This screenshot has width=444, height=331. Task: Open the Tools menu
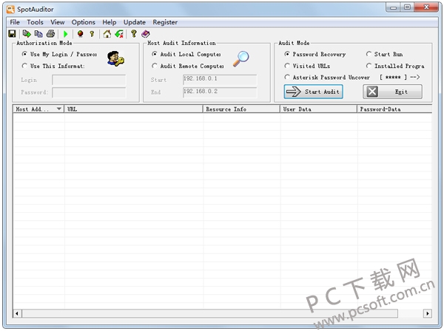(x=35, y=22)
